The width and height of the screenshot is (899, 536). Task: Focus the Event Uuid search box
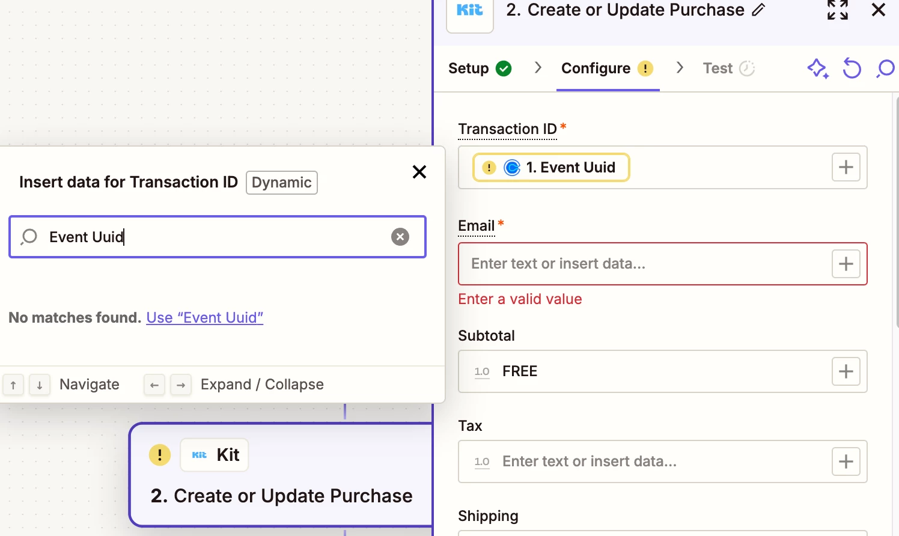[218, 237]
